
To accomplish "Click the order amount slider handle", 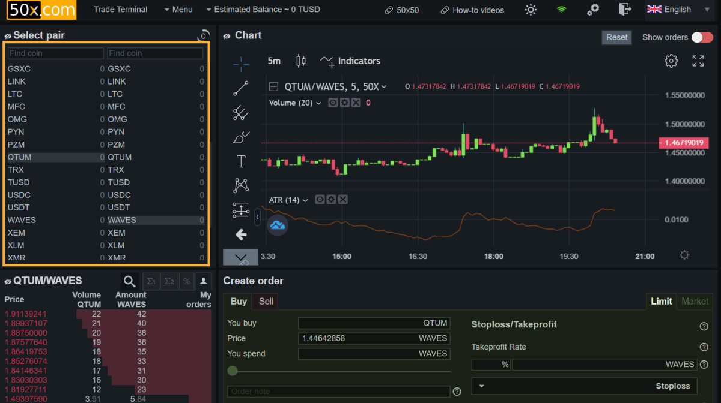I will pos(233,371).
